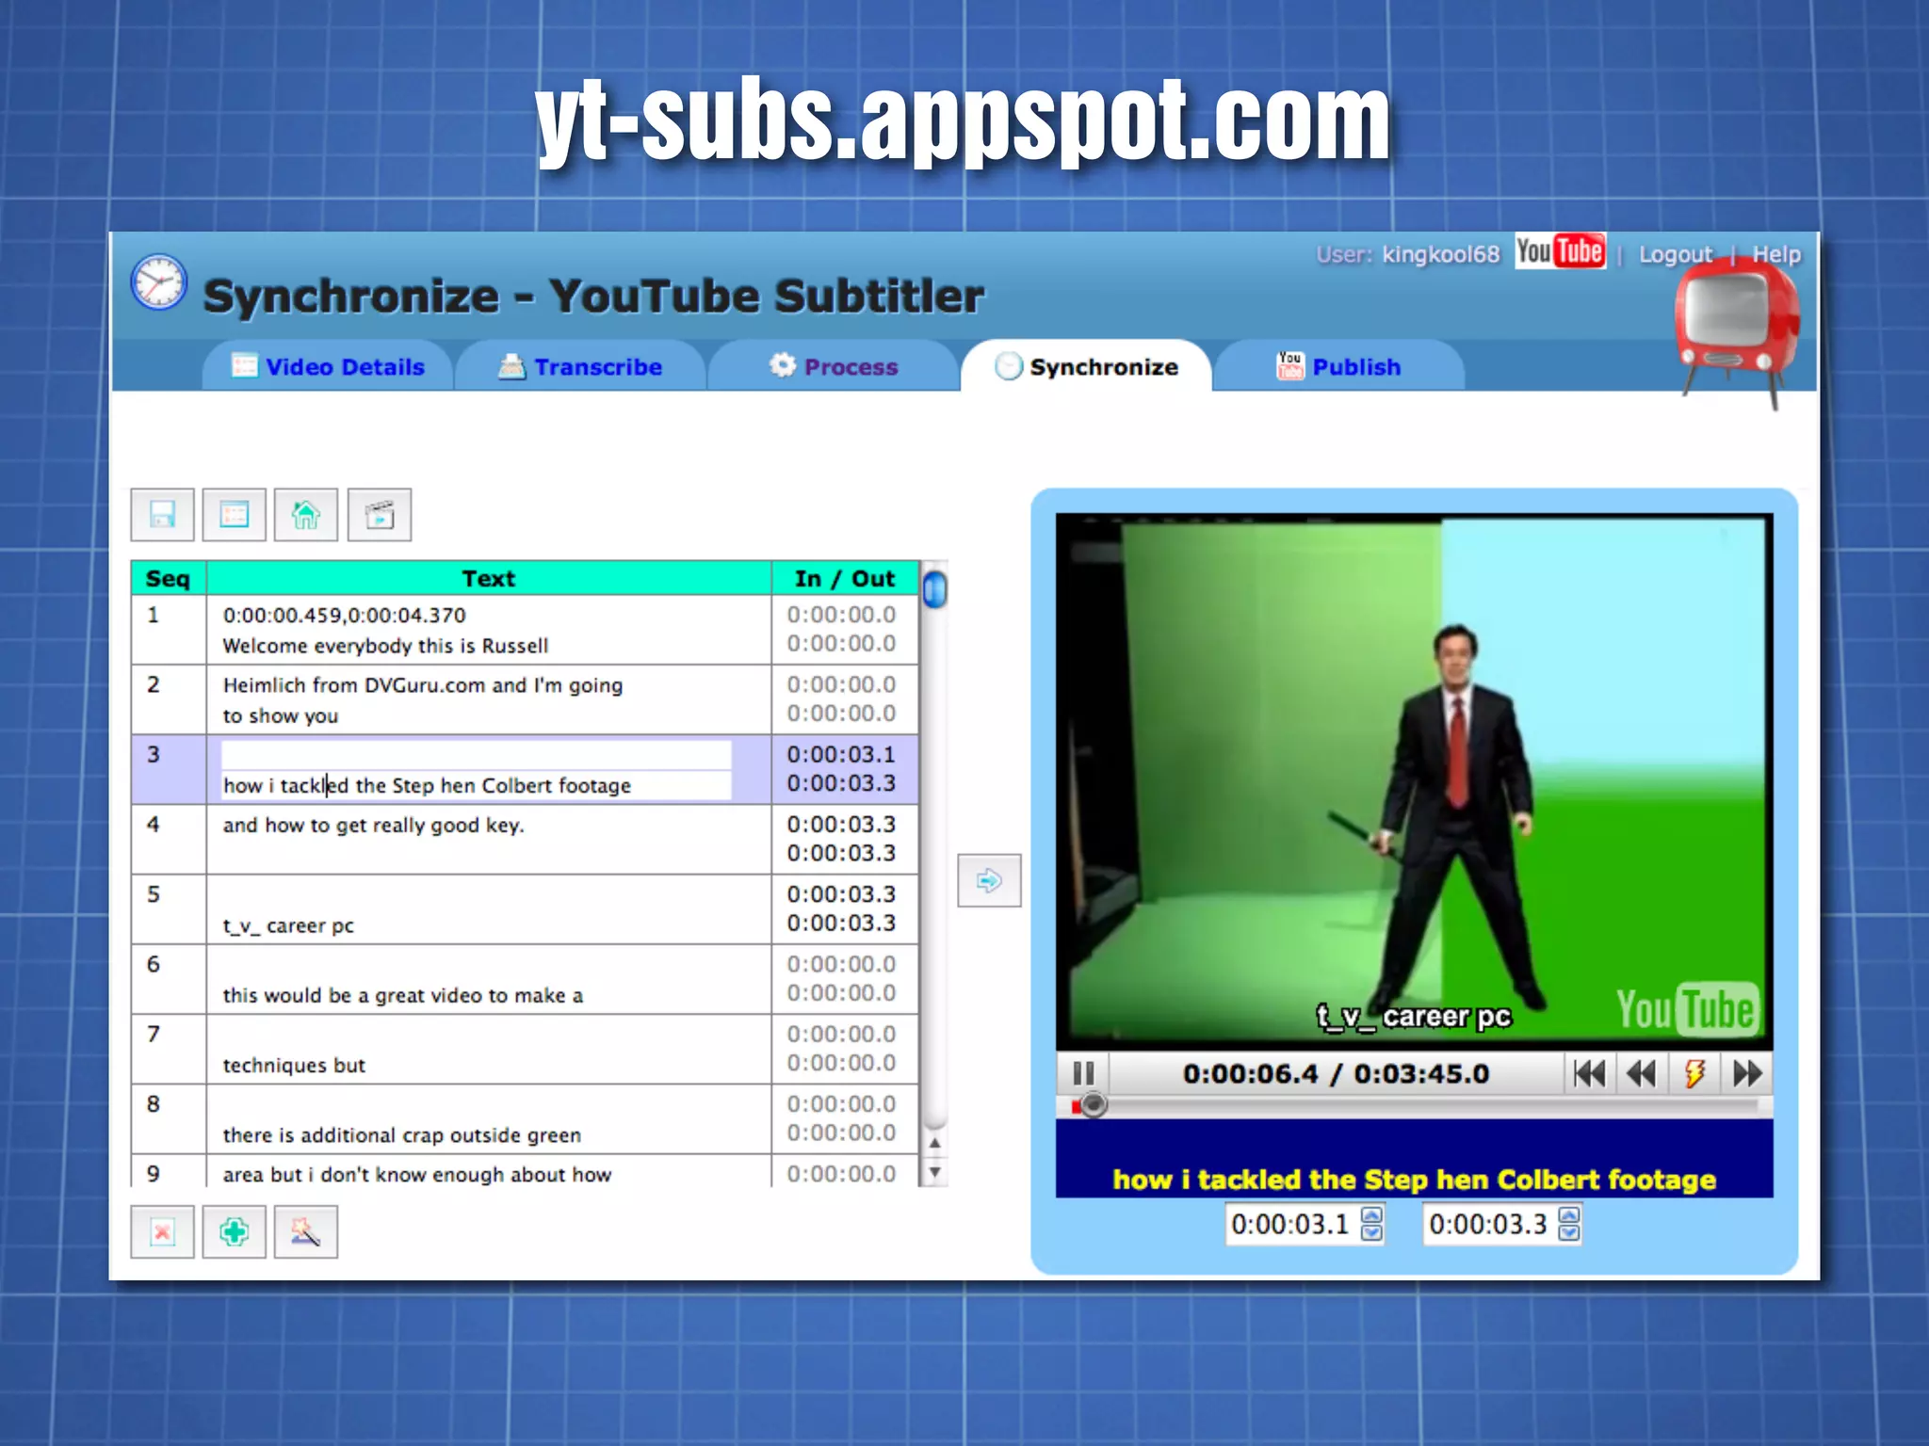Click the lightning bolt player button
1929x1446 pixels.
pyautogui.click(x=1694, y=1073)
